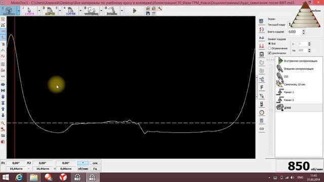The image size is (324, 182).
Task: Choose 'Самописец 10 сек' option
Action: point(299,84)
